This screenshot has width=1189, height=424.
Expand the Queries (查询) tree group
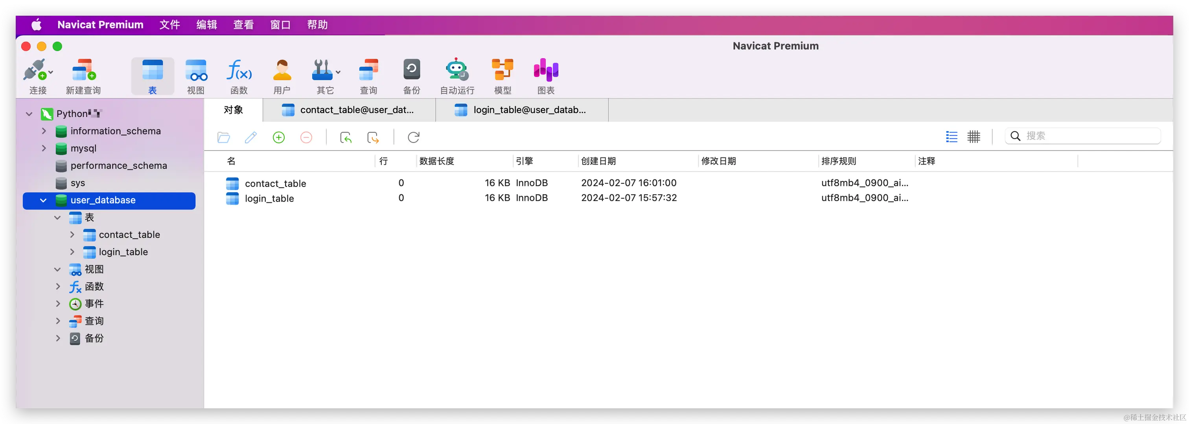click(x=58, y=321)
